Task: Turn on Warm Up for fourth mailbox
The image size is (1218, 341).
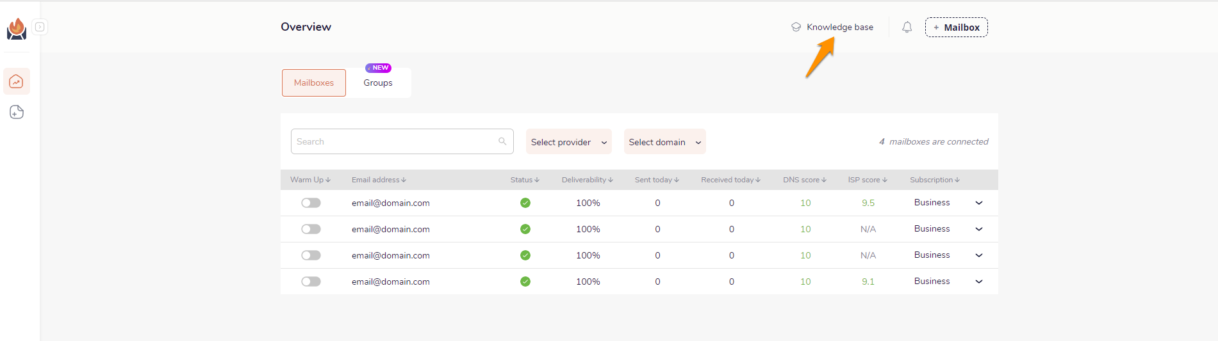Action: coord(311,282)
